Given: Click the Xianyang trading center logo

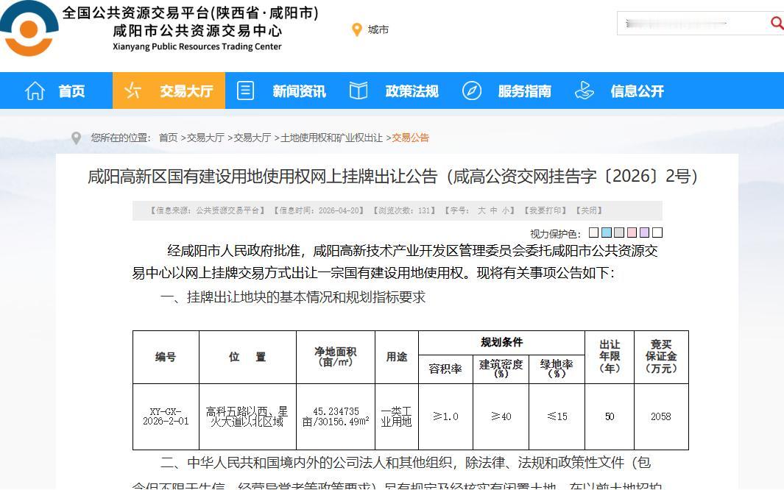Looking at the screenshot, I should tap(29, 29).
